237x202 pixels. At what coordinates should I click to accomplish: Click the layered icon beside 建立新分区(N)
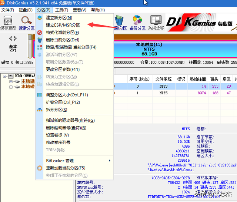(x=40, y=18)
